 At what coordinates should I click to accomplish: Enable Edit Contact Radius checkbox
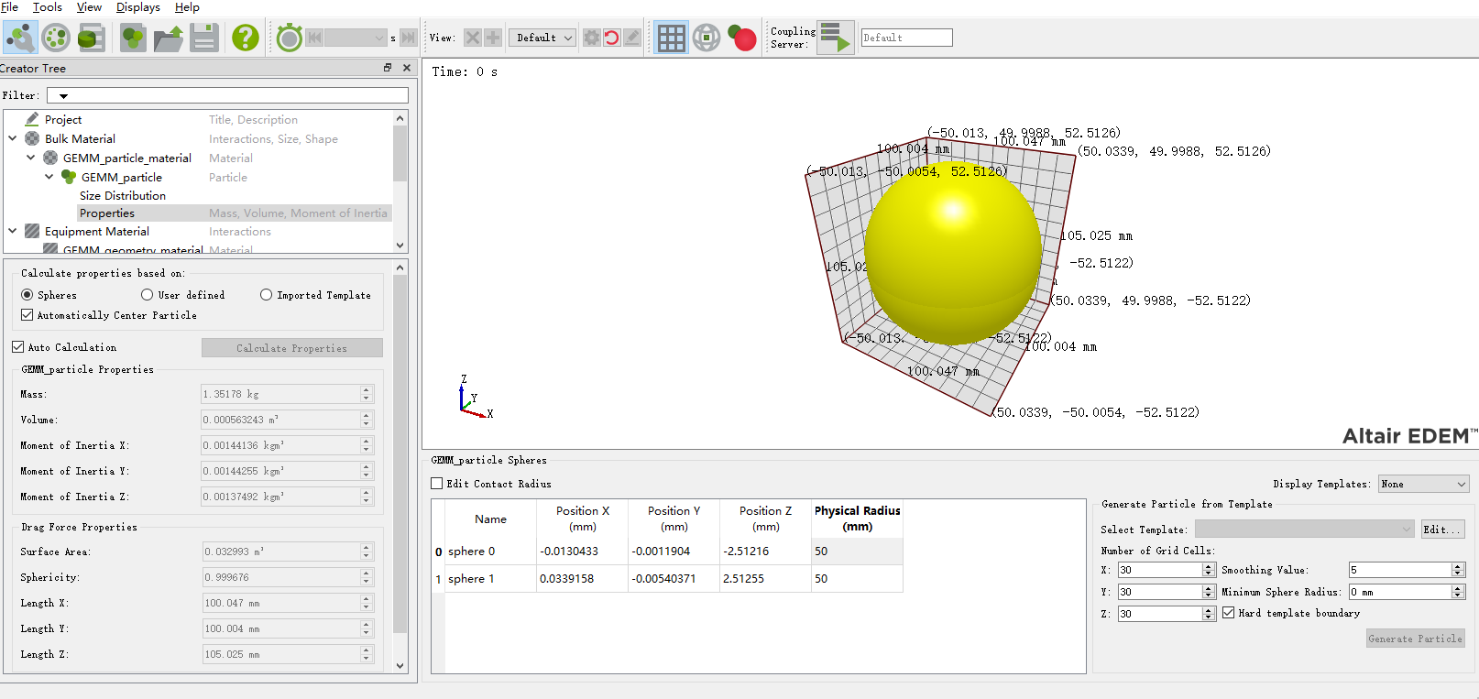pos(437,484)
